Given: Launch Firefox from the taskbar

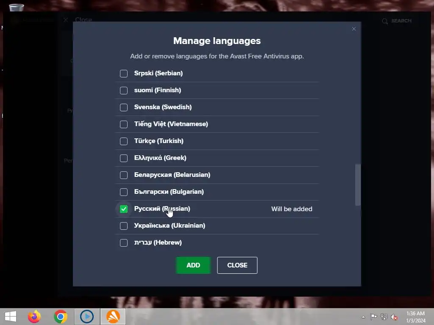Looking at the screenshot, I should 34,317.
